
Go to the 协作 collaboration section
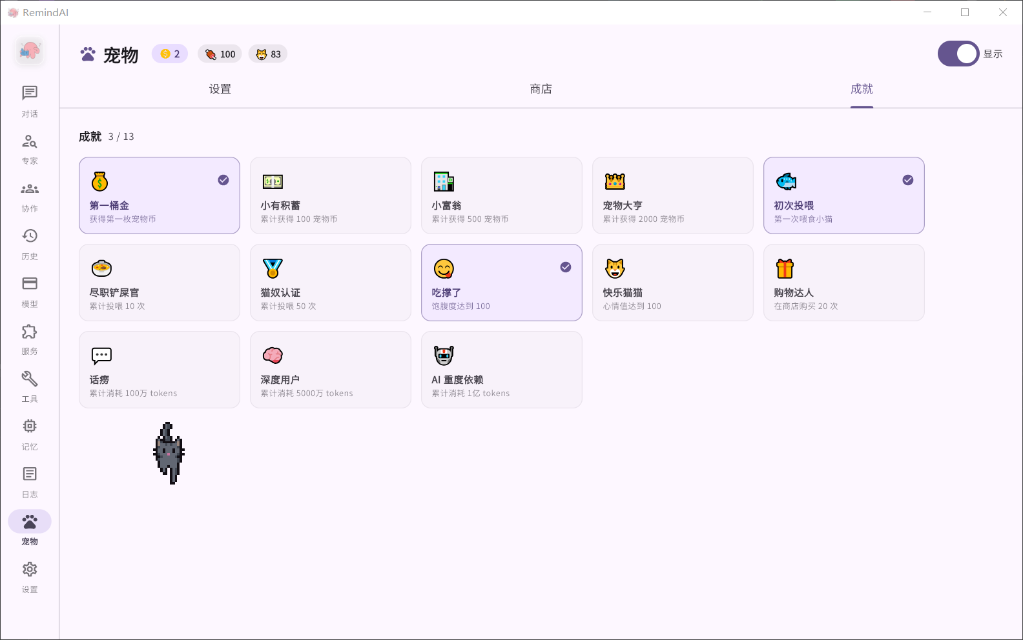click(x=30, y=197)
